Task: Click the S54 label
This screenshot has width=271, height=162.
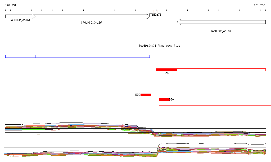Action: (x=166, y=73)
